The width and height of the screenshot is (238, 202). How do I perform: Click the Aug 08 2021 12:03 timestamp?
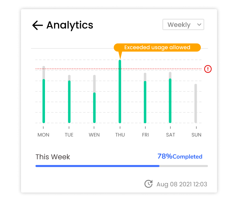coord(182,184)
